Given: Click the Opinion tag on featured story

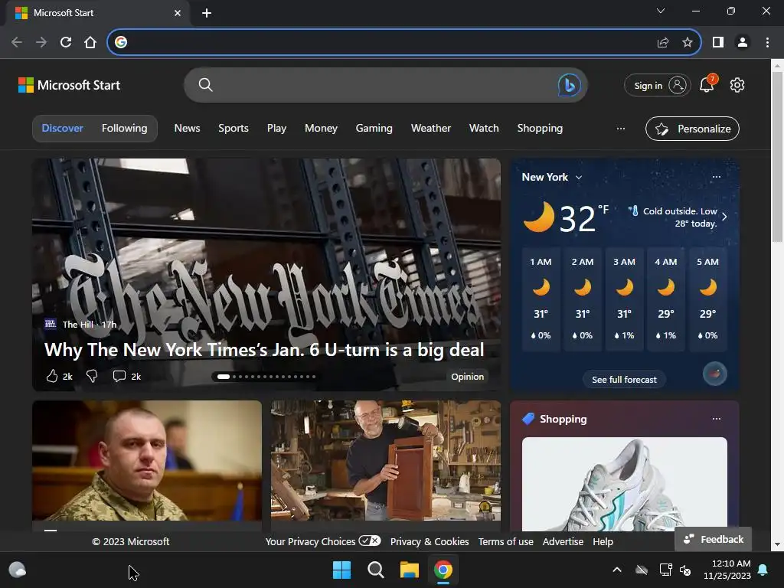Looking at the screenshot, I should (468, 377).
